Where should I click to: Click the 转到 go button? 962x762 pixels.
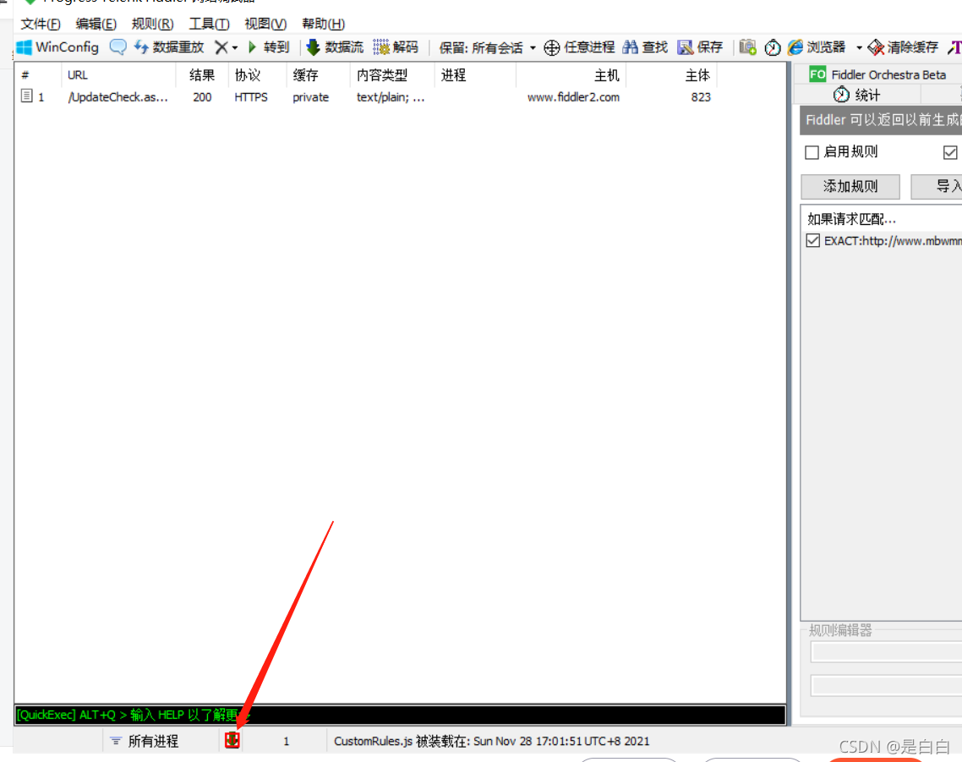(269, 47)
